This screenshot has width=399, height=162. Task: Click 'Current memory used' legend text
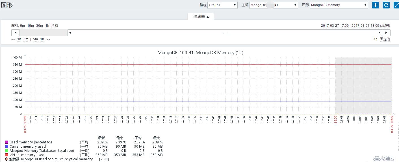point(28,147)
